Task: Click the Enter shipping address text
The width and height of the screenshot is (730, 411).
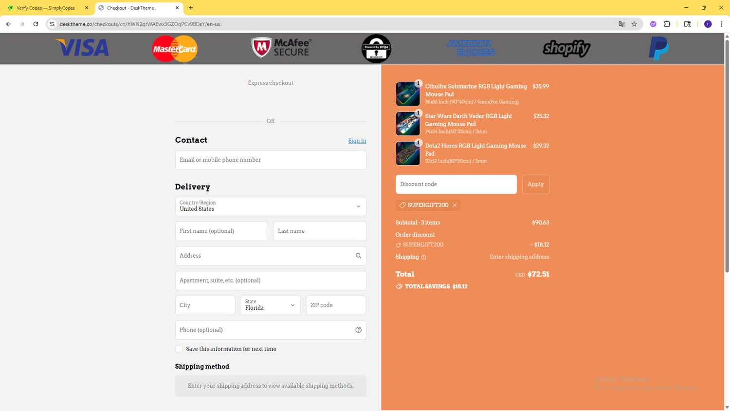Action: 519,257
